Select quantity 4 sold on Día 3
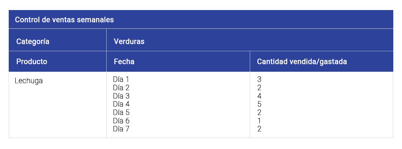This screenshot has height=149, width=402. (259, 96)
